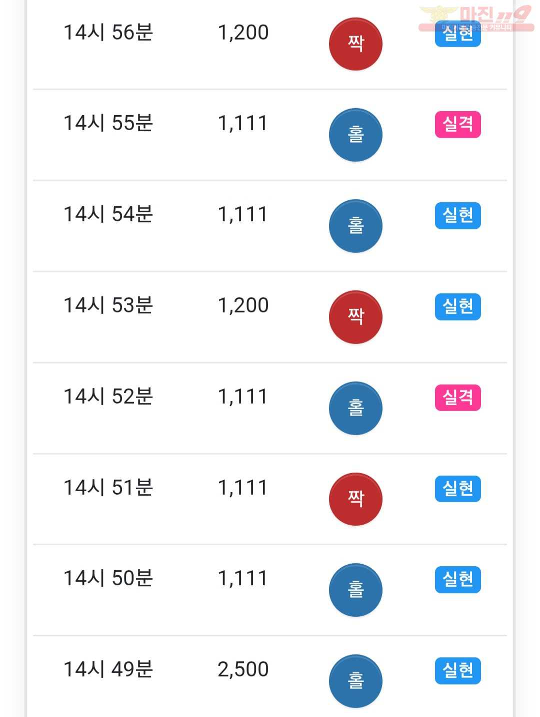
Task: Click the 14시 51분 time label
Action: [108, 488]
